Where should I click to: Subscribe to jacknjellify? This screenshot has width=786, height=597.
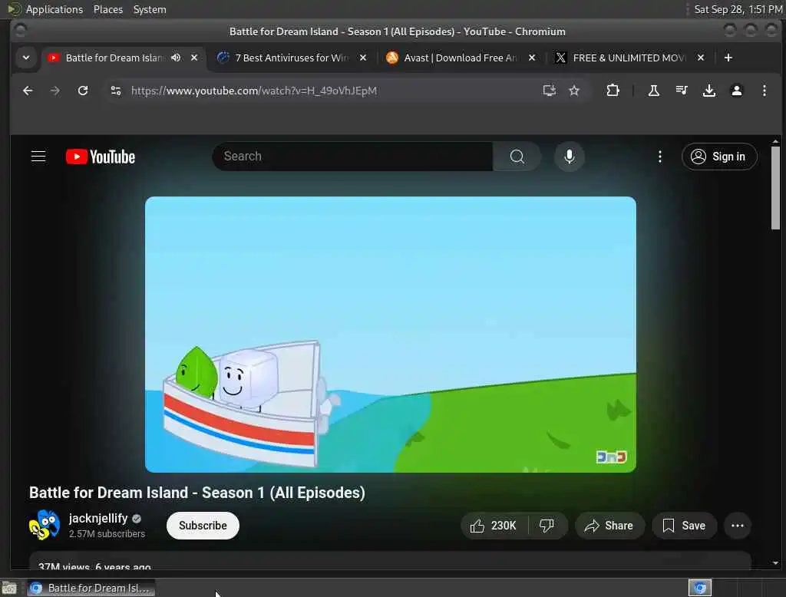(203, 526)
